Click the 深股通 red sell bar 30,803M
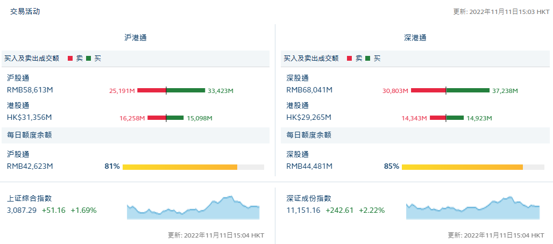 428,91
